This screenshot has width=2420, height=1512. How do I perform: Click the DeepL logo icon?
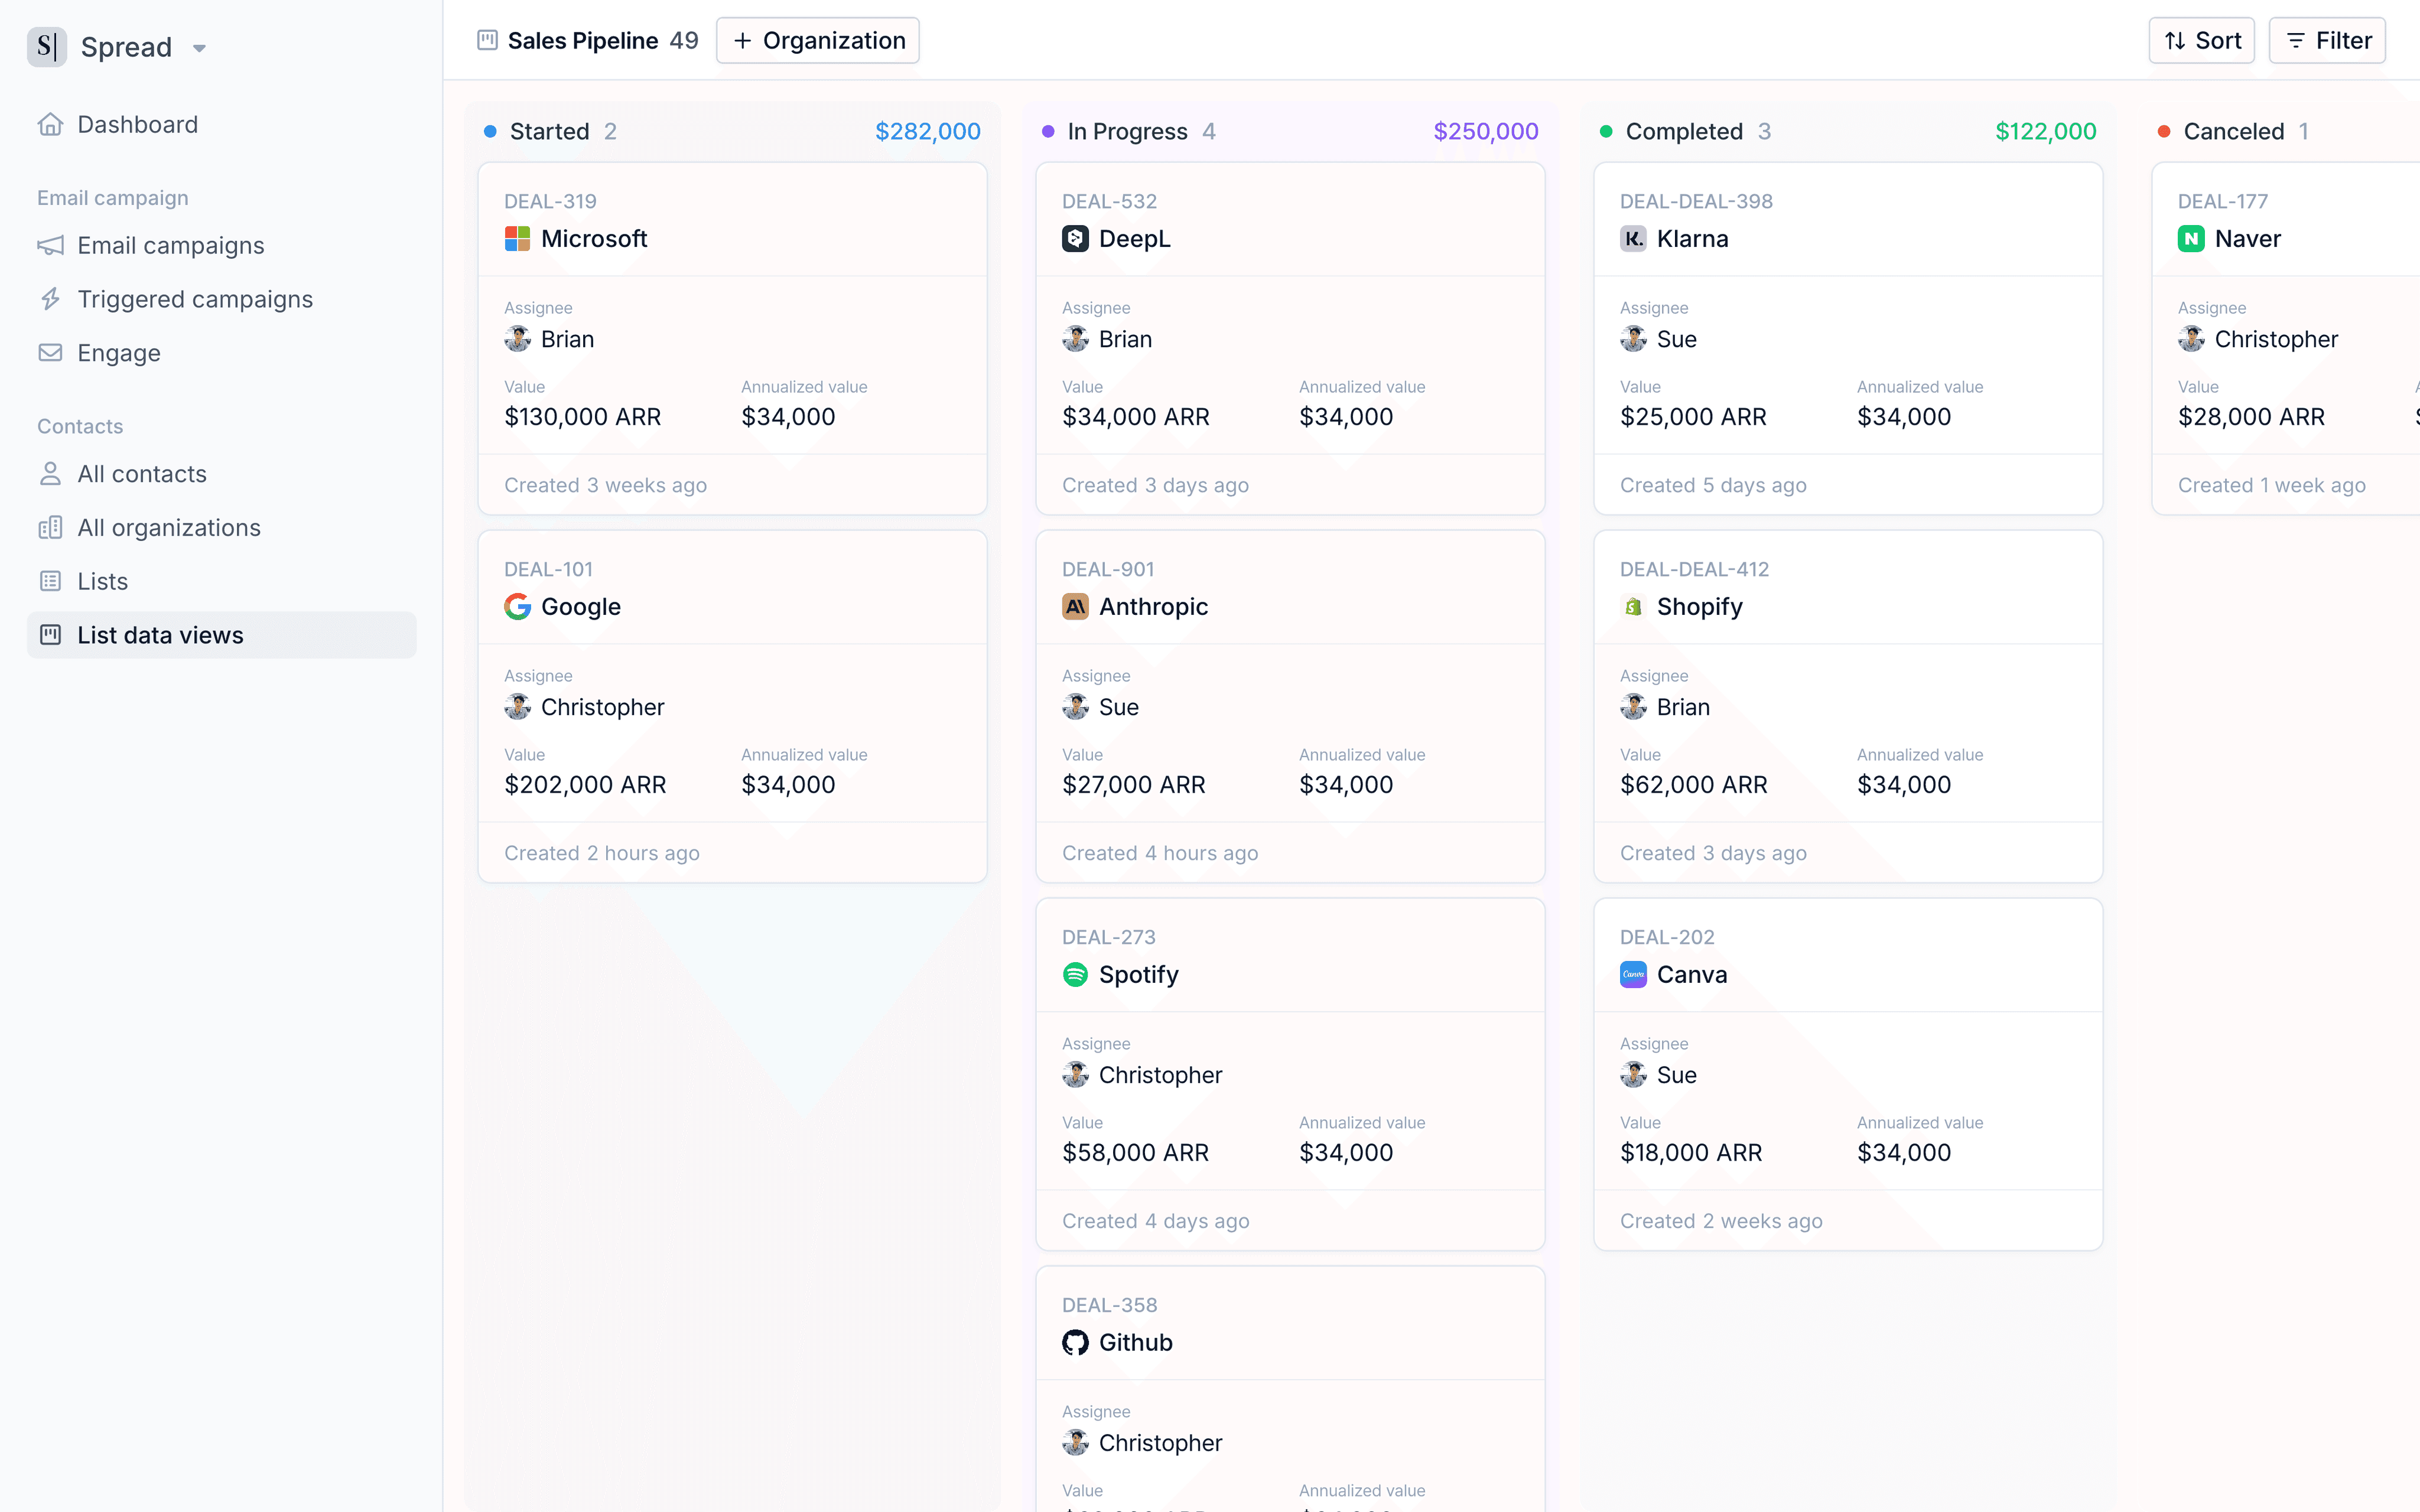pyautogui.click(x=1075, y=239)
